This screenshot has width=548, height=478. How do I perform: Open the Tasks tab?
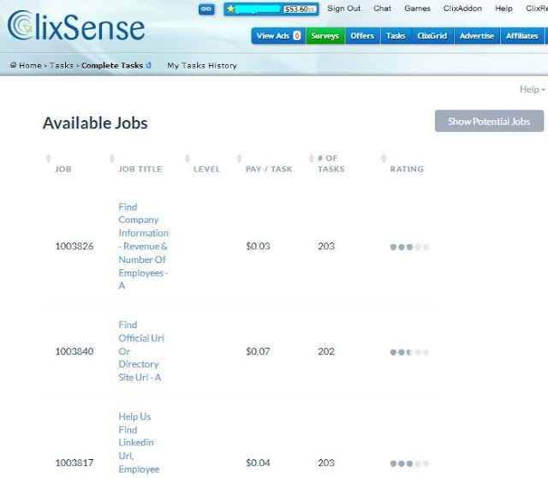[x=396, y=36]
